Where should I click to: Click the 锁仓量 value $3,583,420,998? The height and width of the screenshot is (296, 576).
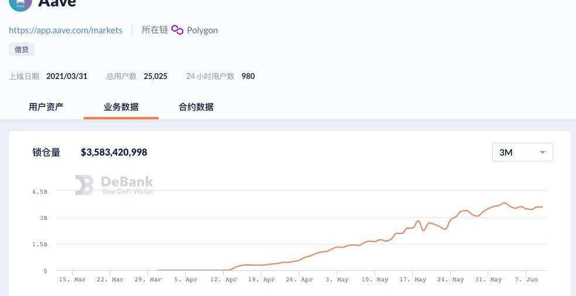(114, 152)
